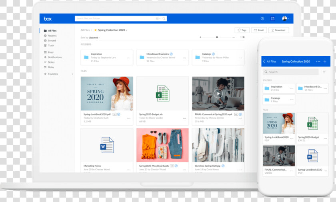
Task: Open the Catalogs folder on laptop
Action: click(218, 57)
